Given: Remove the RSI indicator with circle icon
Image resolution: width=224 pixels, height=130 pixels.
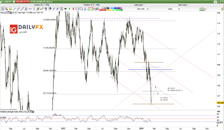Looking at the screenshot, I should (x=33, y=112).
